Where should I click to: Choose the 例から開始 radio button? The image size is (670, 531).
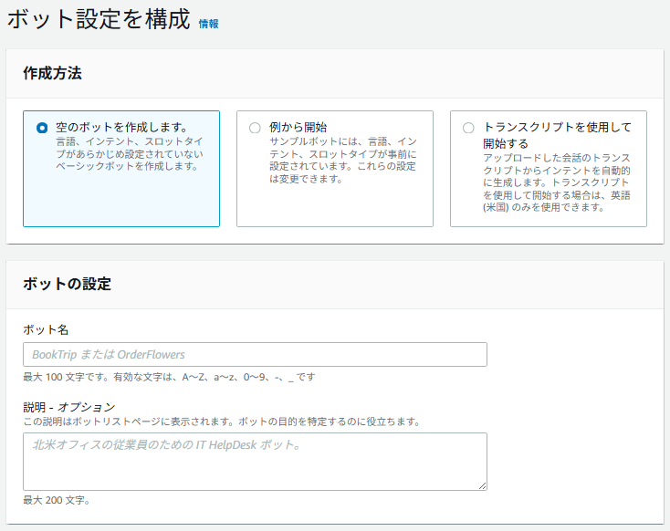[255, 128]
